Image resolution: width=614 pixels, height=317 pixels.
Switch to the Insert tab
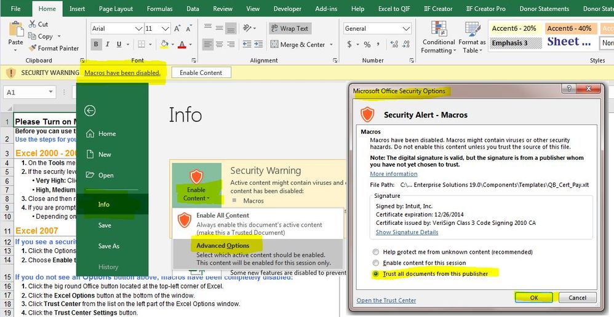click(x=77, y=9)
